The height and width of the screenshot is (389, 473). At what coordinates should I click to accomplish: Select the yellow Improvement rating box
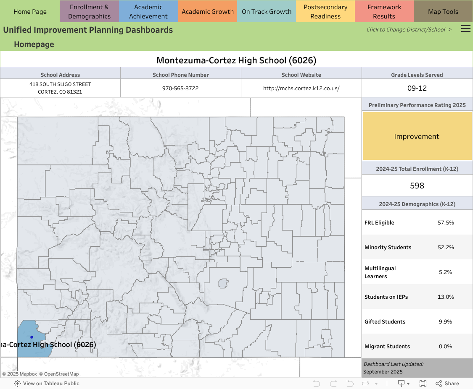pos(417,136)
